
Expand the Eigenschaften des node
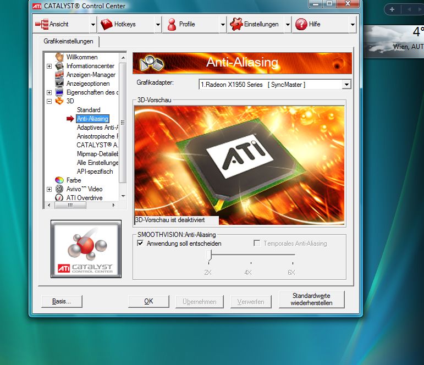click(49, 93)
